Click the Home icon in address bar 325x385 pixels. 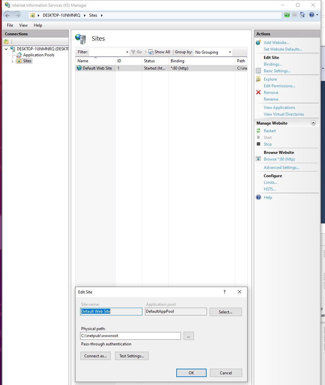point(302,15)
